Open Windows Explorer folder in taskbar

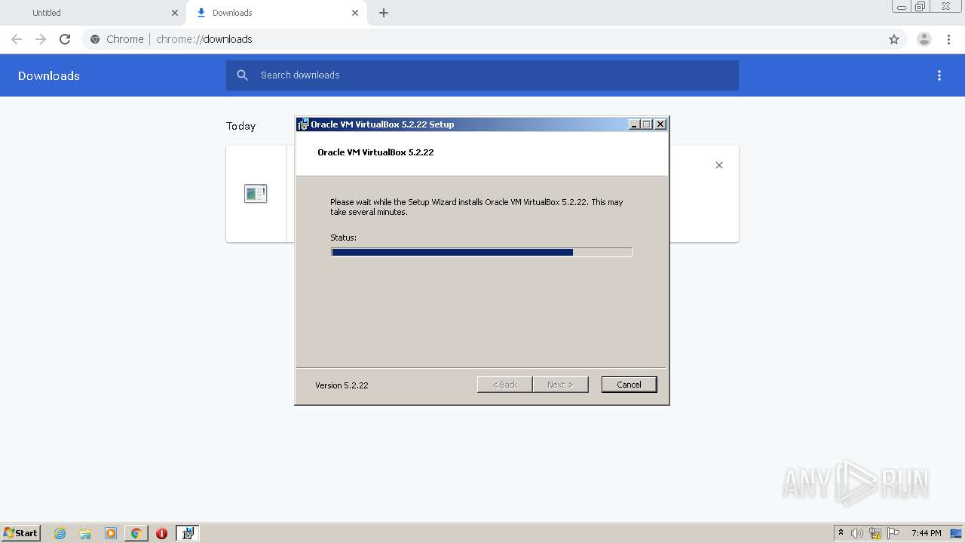coord(85,533)
